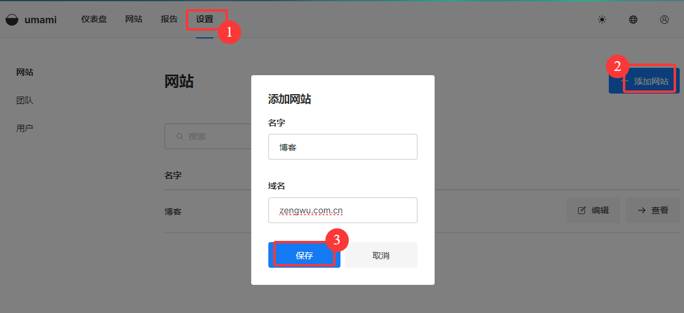The image size is (684, 313).
Task: Cancel the dialog with 取消
Action: [x=381, y=256]
